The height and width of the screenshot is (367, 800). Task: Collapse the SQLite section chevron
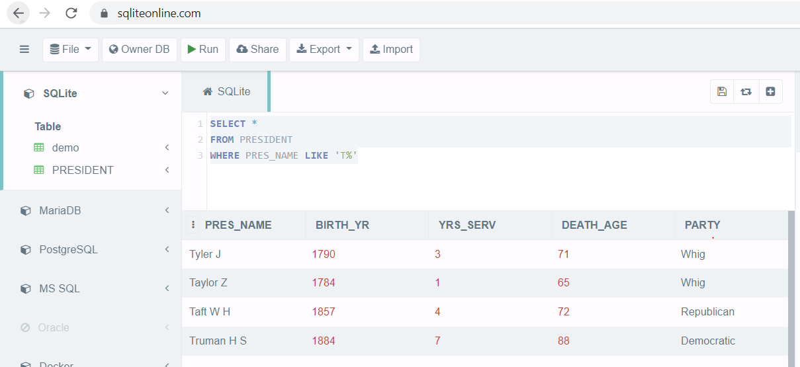165,93
